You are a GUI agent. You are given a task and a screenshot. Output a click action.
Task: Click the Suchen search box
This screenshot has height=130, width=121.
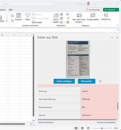pyautogui.click(x=27, y=4)
